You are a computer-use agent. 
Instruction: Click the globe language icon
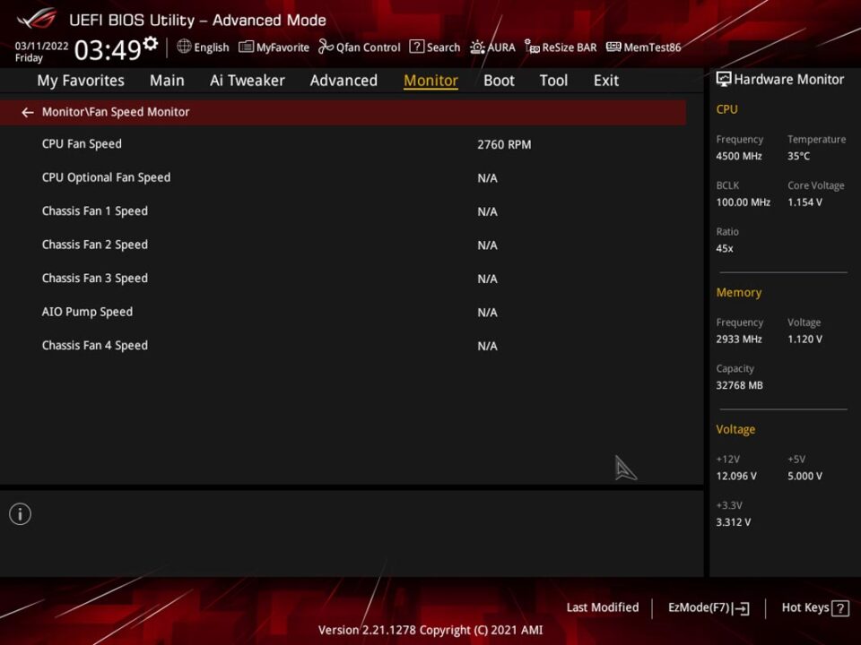tap(184, 47)
